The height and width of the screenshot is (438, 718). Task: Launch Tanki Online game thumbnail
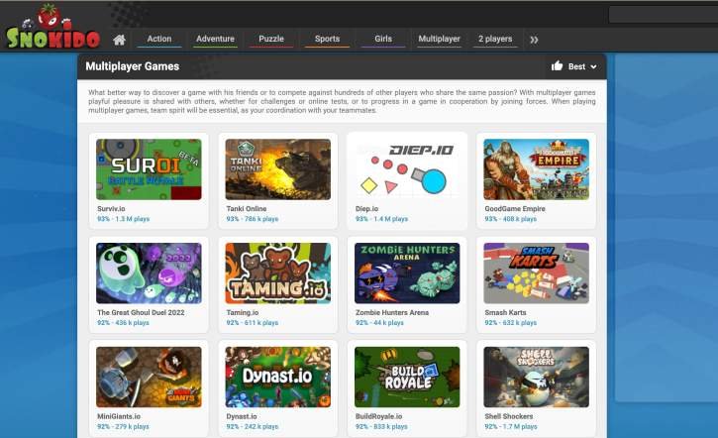tap(277, 169)
